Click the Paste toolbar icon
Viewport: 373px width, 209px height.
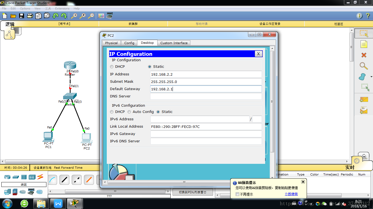click(47, 16)
